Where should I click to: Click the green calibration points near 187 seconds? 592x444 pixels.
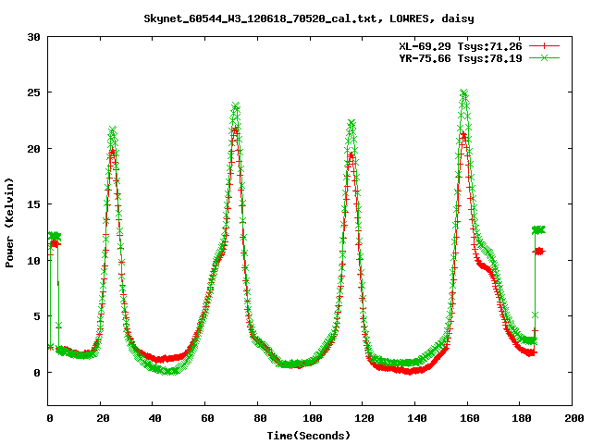[538, 229]
